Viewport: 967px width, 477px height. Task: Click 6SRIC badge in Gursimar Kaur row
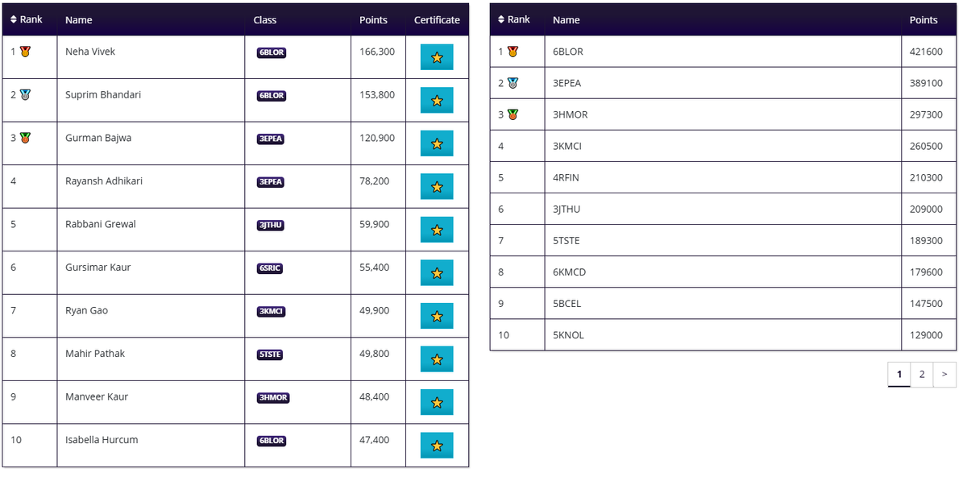click(270, 268)
